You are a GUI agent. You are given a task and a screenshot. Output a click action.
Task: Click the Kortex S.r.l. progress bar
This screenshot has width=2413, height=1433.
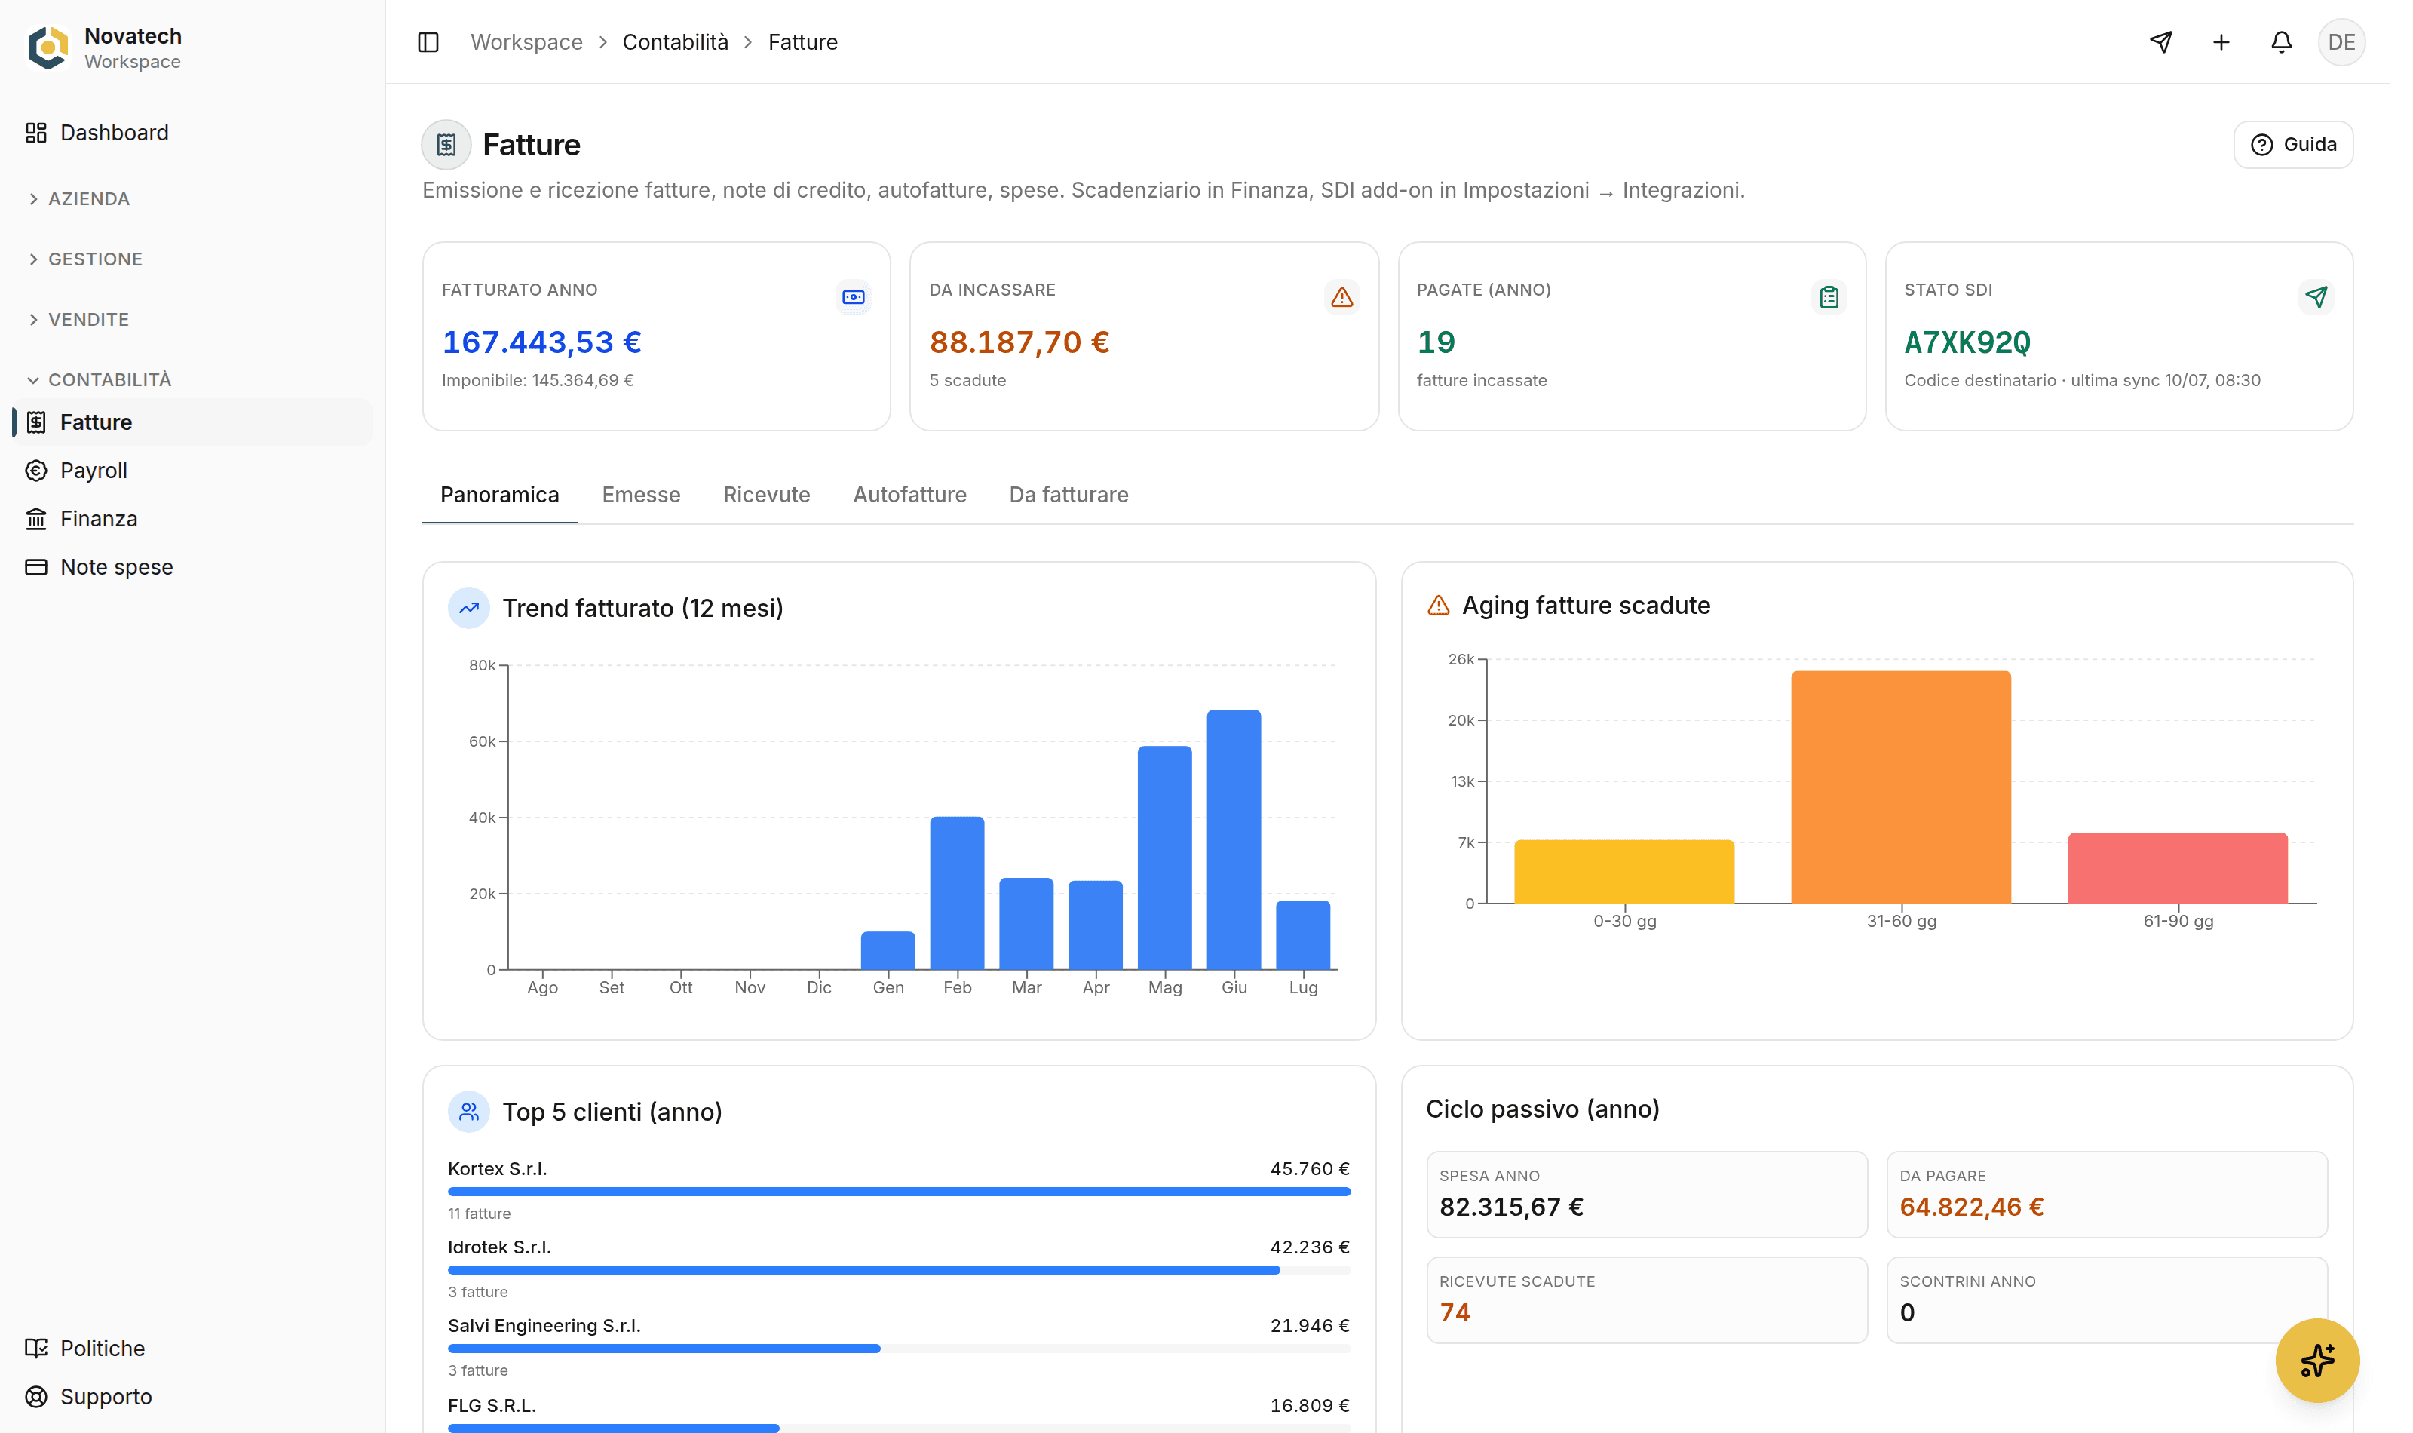(899, 1192)
